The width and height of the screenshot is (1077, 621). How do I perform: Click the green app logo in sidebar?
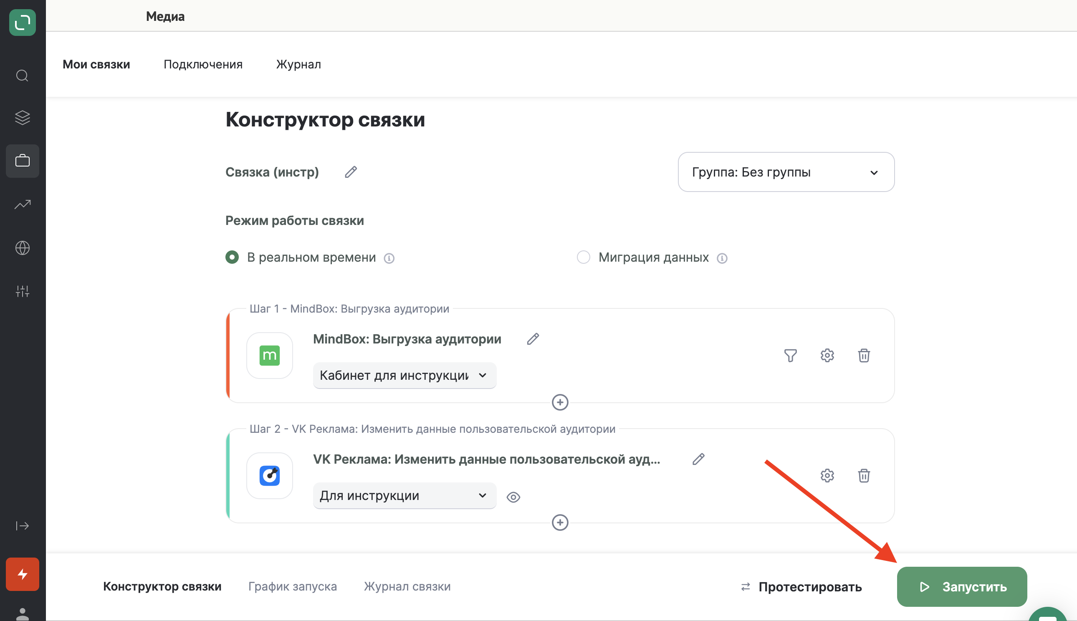(x=22, y=22)
